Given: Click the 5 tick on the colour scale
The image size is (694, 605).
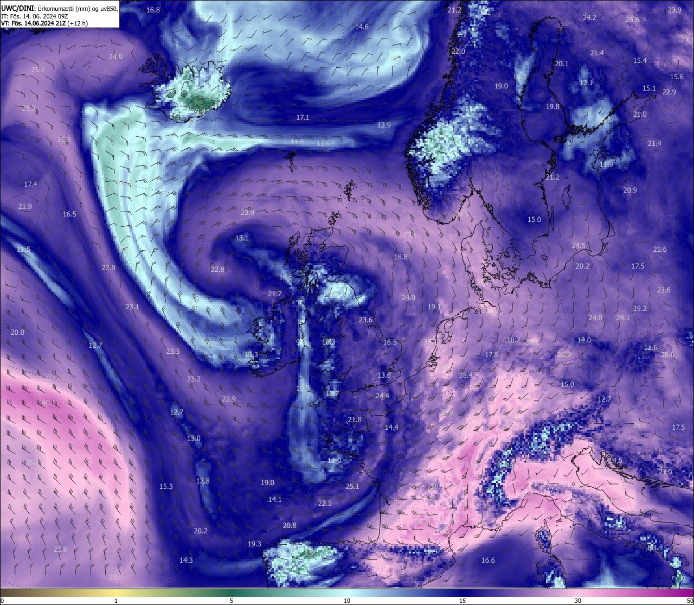Looking at the screenshot, I should click(x=232, y=601).
